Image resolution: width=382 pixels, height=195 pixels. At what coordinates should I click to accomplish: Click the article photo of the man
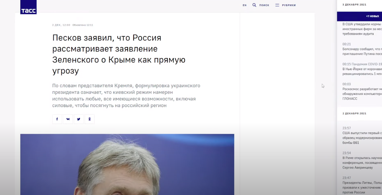coord(127,164)
